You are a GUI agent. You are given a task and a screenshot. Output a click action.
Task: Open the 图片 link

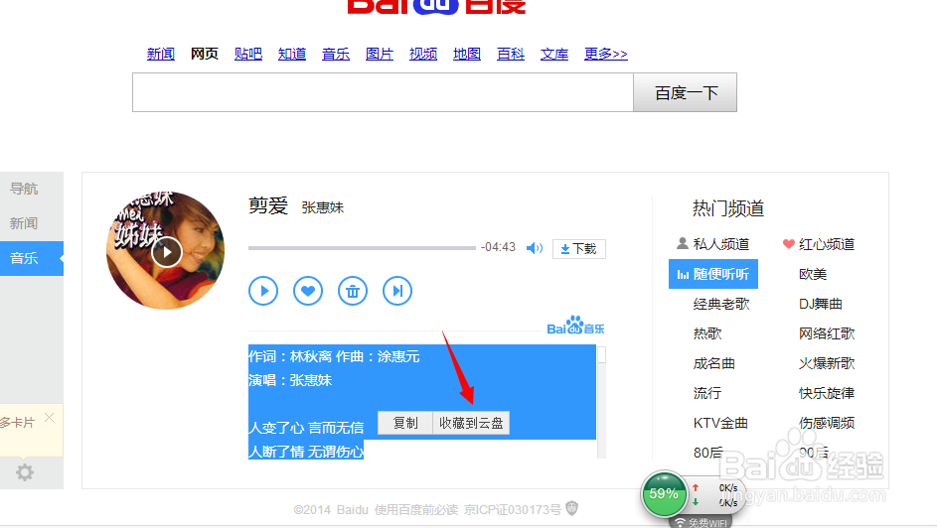379,54
